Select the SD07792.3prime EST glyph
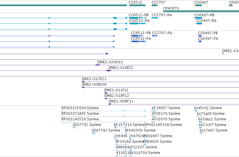 [74, 128]
